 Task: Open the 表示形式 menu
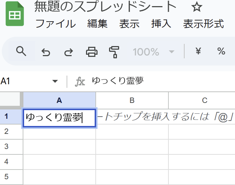pyautogui.click(x=203, y=24)
